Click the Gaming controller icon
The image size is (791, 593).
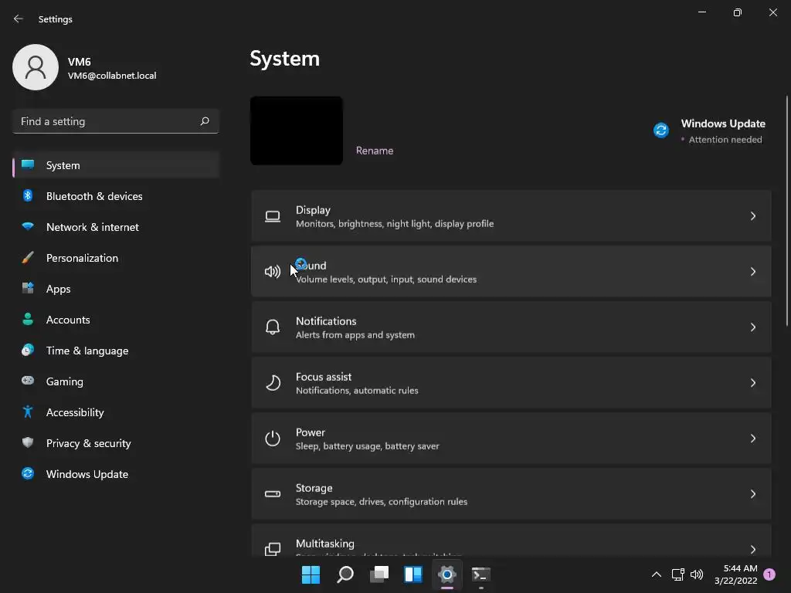[28, 381]
